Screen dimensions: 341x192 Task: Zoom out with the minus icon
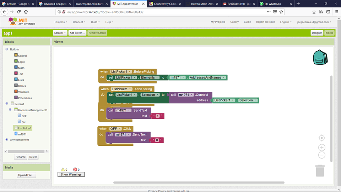tap(322, 155)
